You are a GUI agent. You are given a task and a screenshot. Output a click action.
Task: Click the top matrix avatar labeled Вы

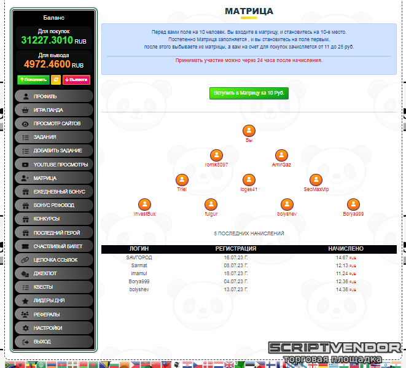tap(249, 131)
